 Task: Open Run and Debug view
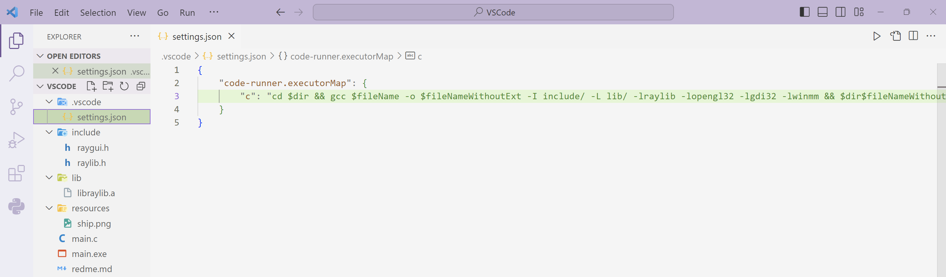(x=16, y=140)
